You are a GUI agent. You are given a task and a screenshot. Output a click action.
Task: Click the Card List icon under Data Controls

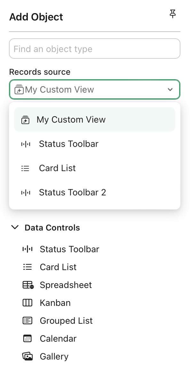(x=28, y=267)
